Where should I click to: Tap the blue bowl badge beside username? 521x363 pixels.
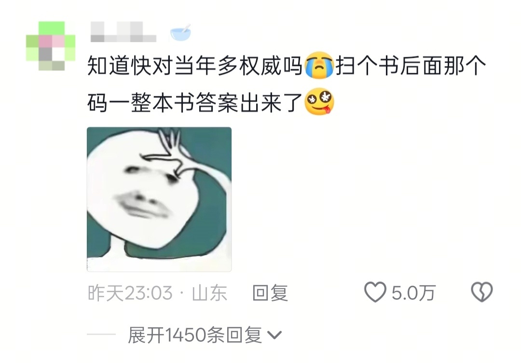(180, 33)
